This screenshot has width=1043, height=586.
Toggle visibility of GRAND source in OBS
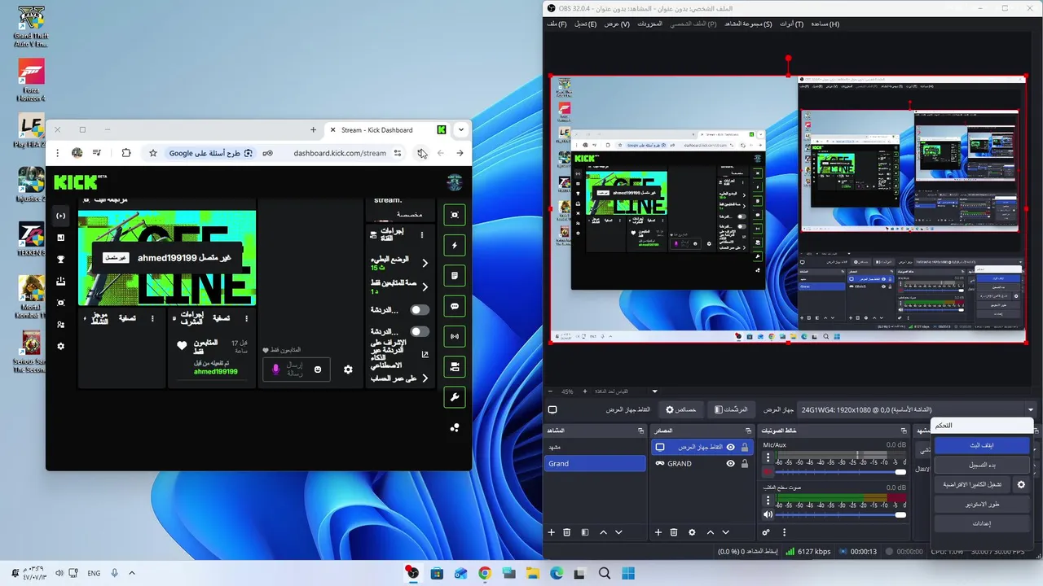pyautogui.click(x=730, y=463)
